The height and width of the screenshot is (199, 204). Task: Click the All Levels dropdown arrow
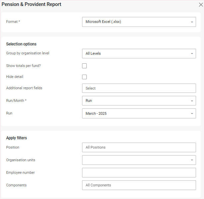(x=192, y=54)
